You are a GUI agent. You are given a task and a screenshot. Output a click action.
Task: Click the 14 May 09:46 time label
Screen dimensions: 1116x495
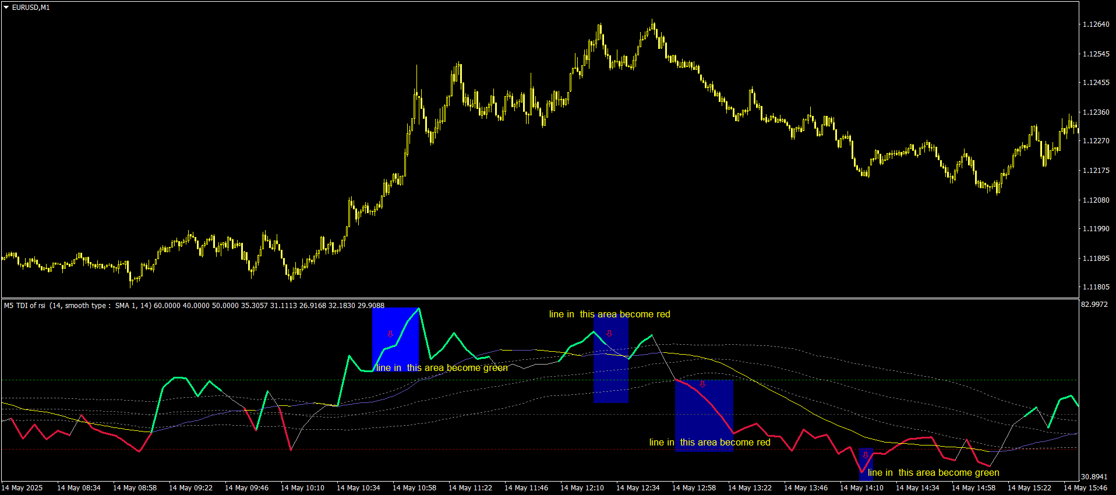coord(246,488)
